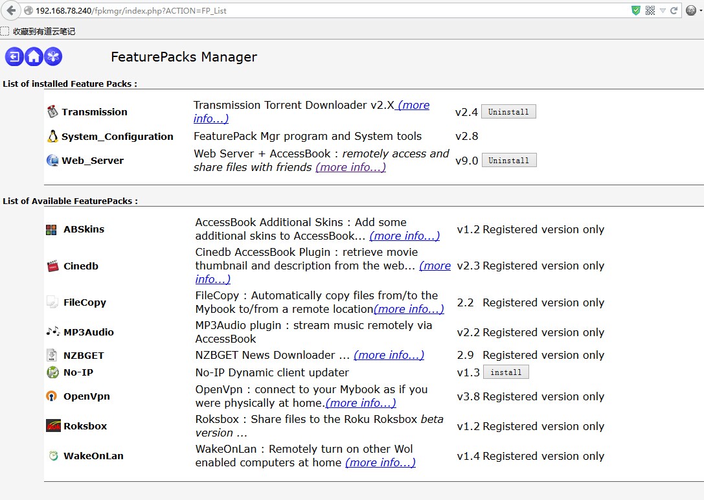Screen dimensions: 704x500
Task: Open the QR code icon in address bar
Action: pyautogui.click(x=650, y=10)
